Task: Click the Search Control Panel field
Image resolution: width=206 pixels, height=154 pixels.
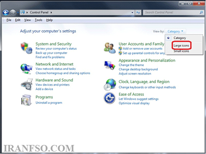Action: [x=172, y=12]
